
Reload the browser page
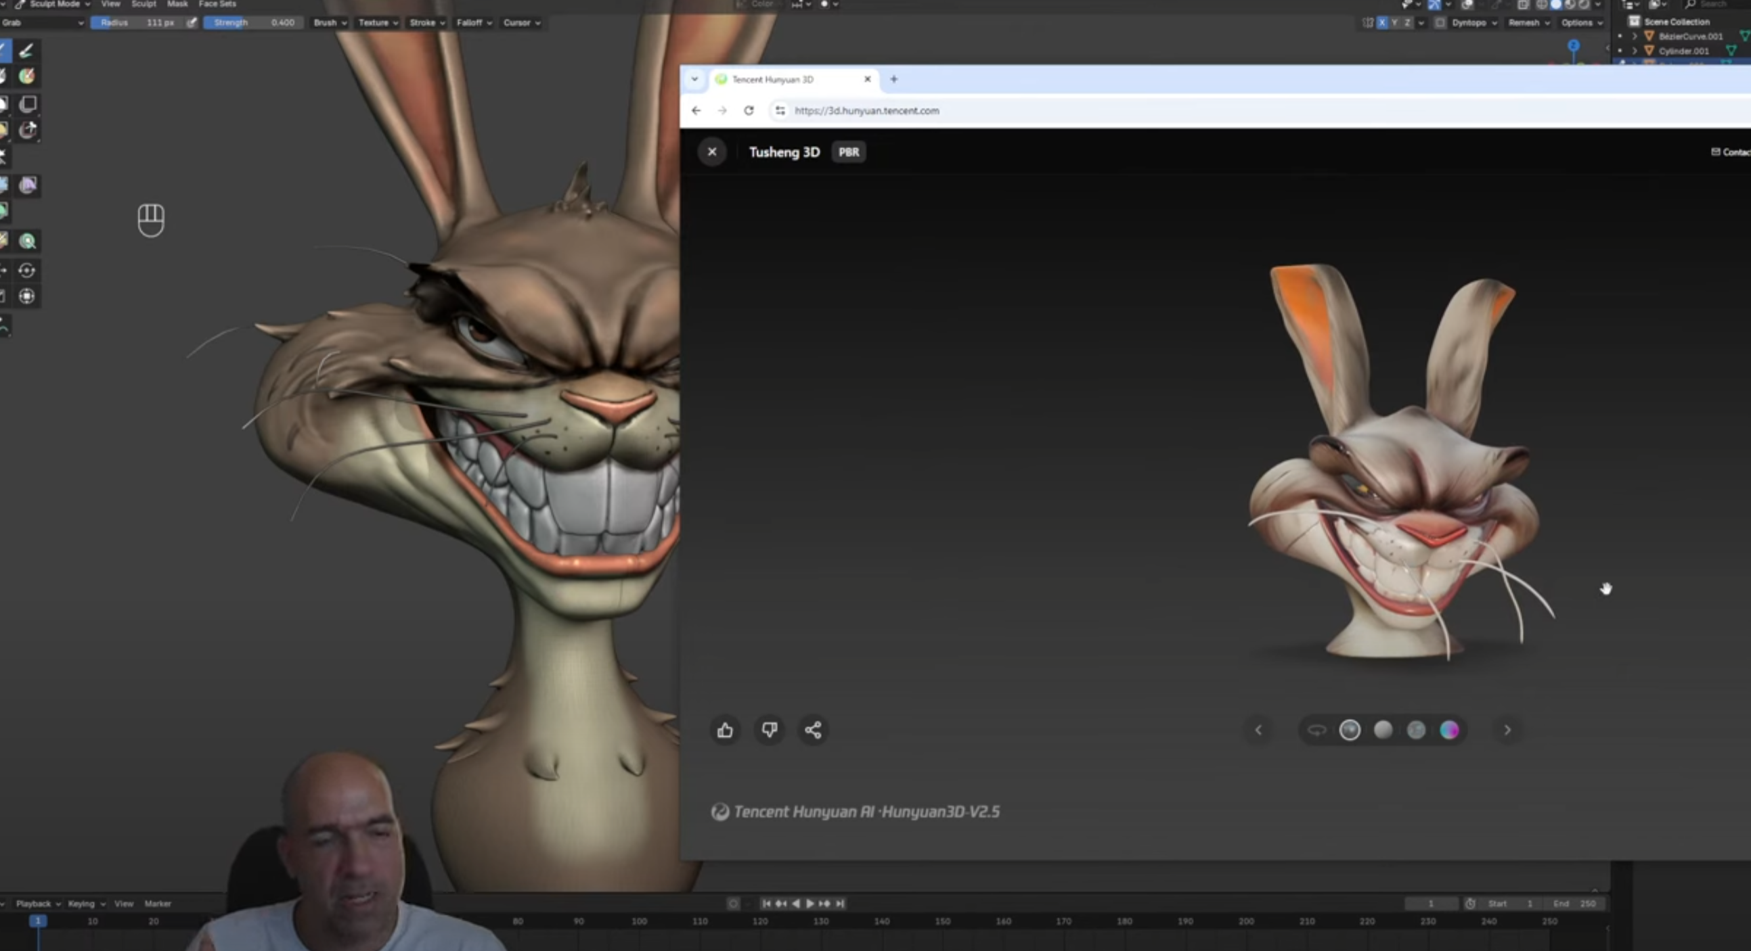(749, 111)
